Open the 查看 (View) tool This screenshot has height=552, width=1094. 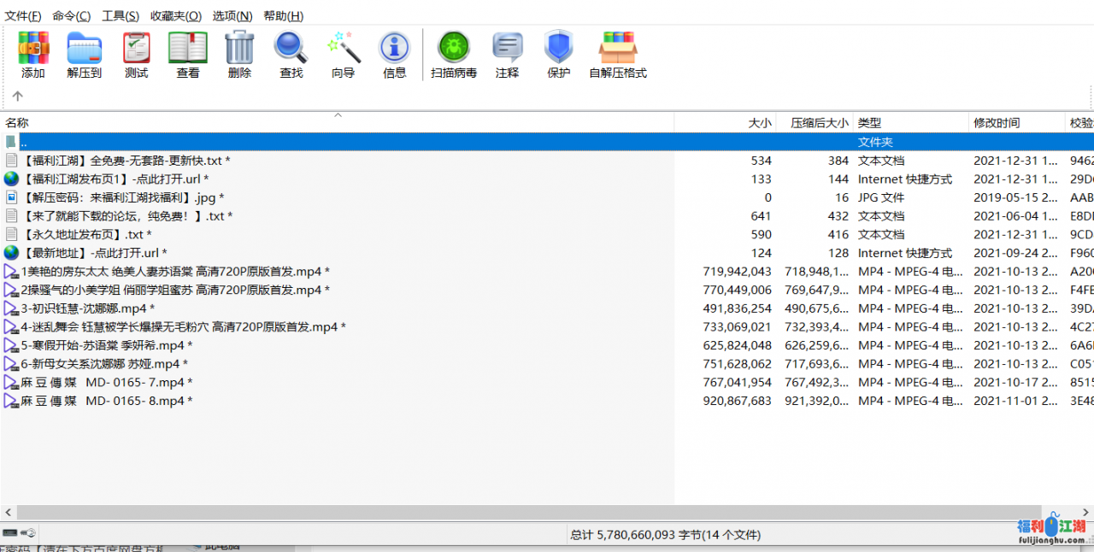click(x=188, y=54)
